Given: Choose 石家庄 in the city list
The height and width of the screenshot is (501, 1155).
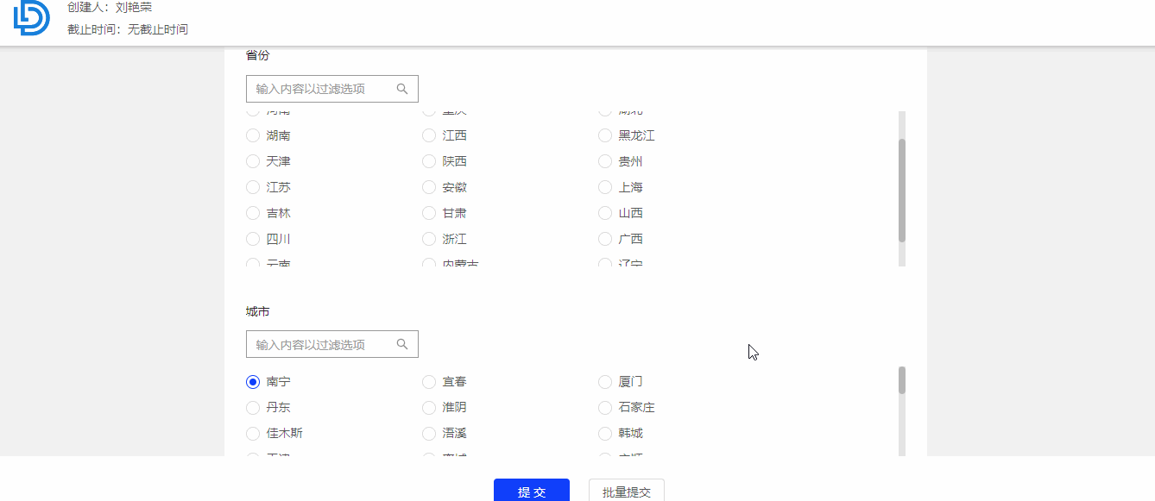Looking at the screenshot, I should (605, 408).
